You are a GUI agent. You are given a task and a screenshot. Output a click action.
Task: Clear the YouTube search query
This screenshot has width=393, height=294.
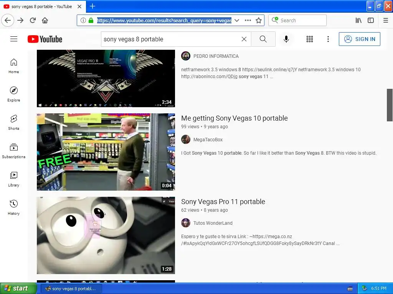tap(244, 39)
